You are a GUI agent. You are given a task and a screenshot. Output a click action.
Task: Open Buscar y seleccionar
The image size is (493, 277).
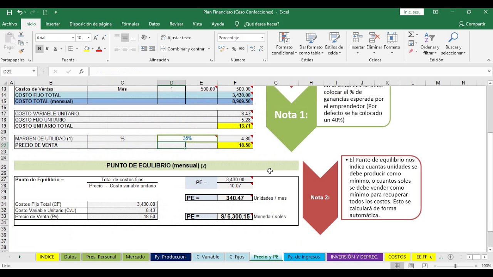453,44
